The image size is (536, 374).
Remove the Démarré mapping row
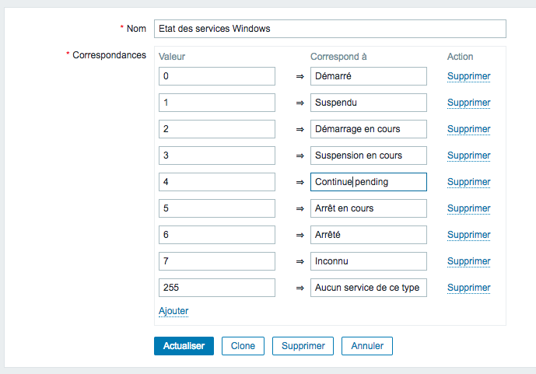pyautogui.click(x=468, y=76)
